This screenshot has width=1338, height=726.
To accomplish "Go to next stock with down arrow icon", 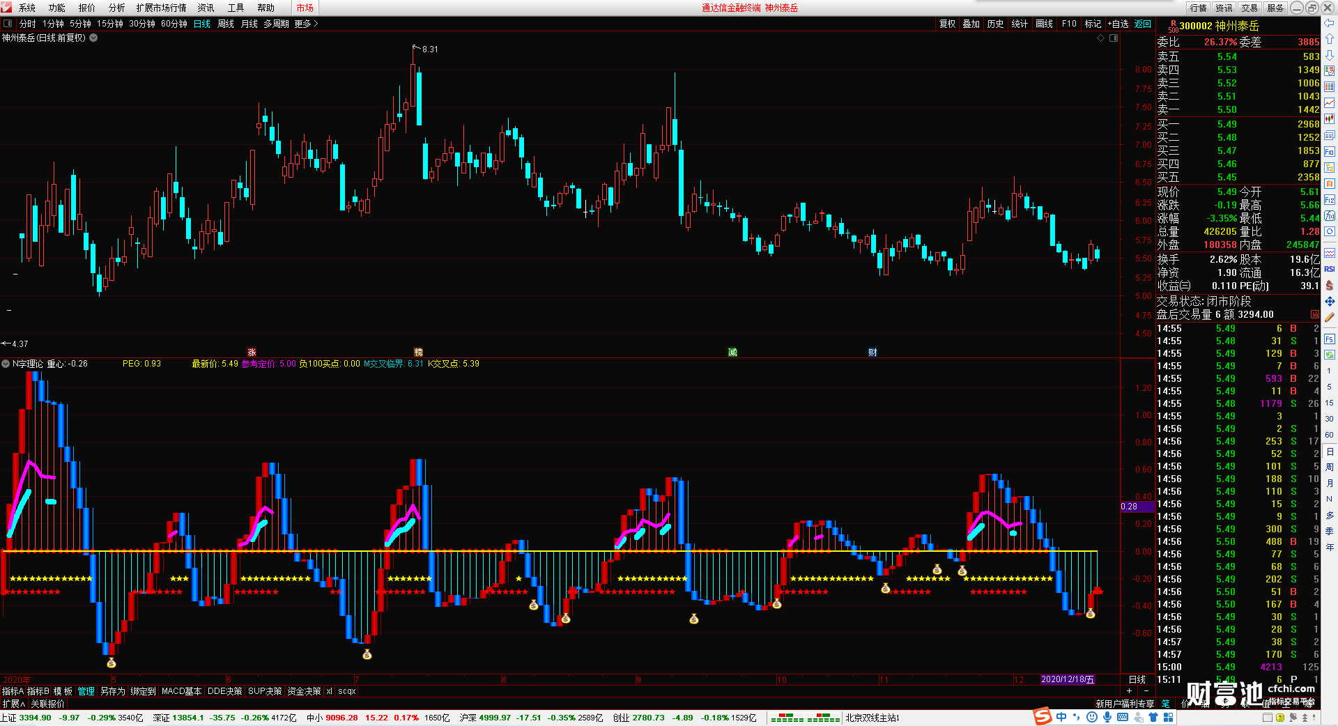I will (1330, 55).
